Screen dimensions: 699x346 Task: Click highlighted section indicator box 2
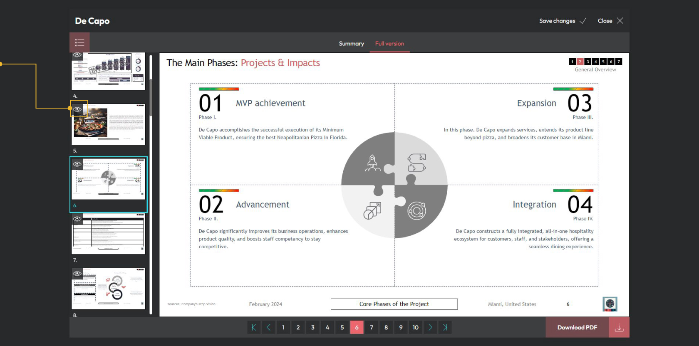click(x=580, y=62)
